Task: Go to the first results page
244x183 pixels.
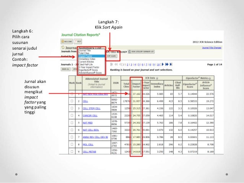Action: tap(112, 64)
